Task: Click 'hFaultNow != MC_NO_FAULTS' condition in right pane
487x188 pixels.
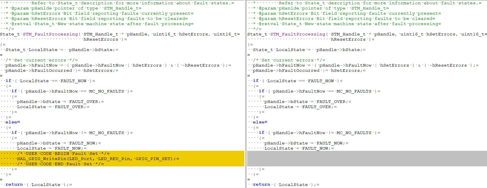Action: pos(335,133)
